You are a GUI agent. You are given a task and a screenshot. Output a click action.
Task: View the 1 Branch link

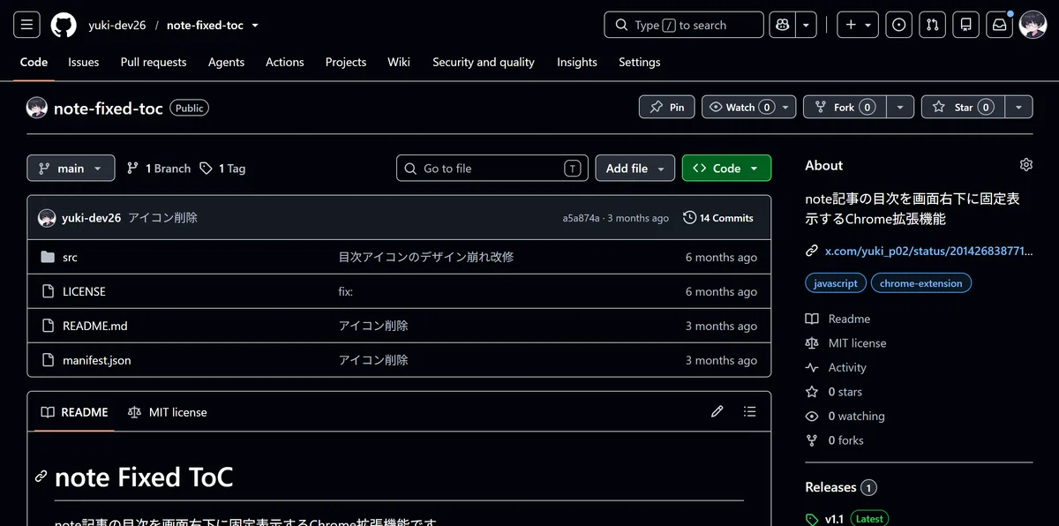pyautogui.click(x=159, y=168)
